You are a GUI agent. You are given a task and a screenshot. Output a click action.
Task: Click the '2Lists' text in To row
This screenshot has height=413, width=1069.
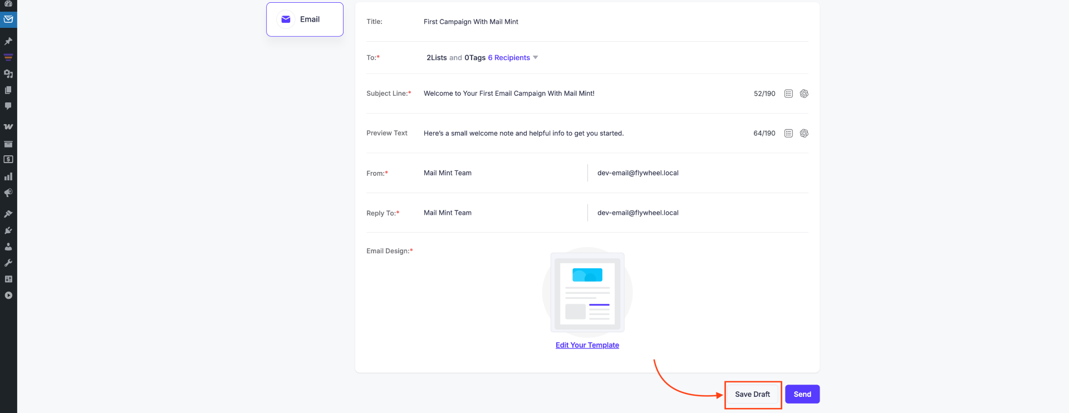[x=437, y=57]
